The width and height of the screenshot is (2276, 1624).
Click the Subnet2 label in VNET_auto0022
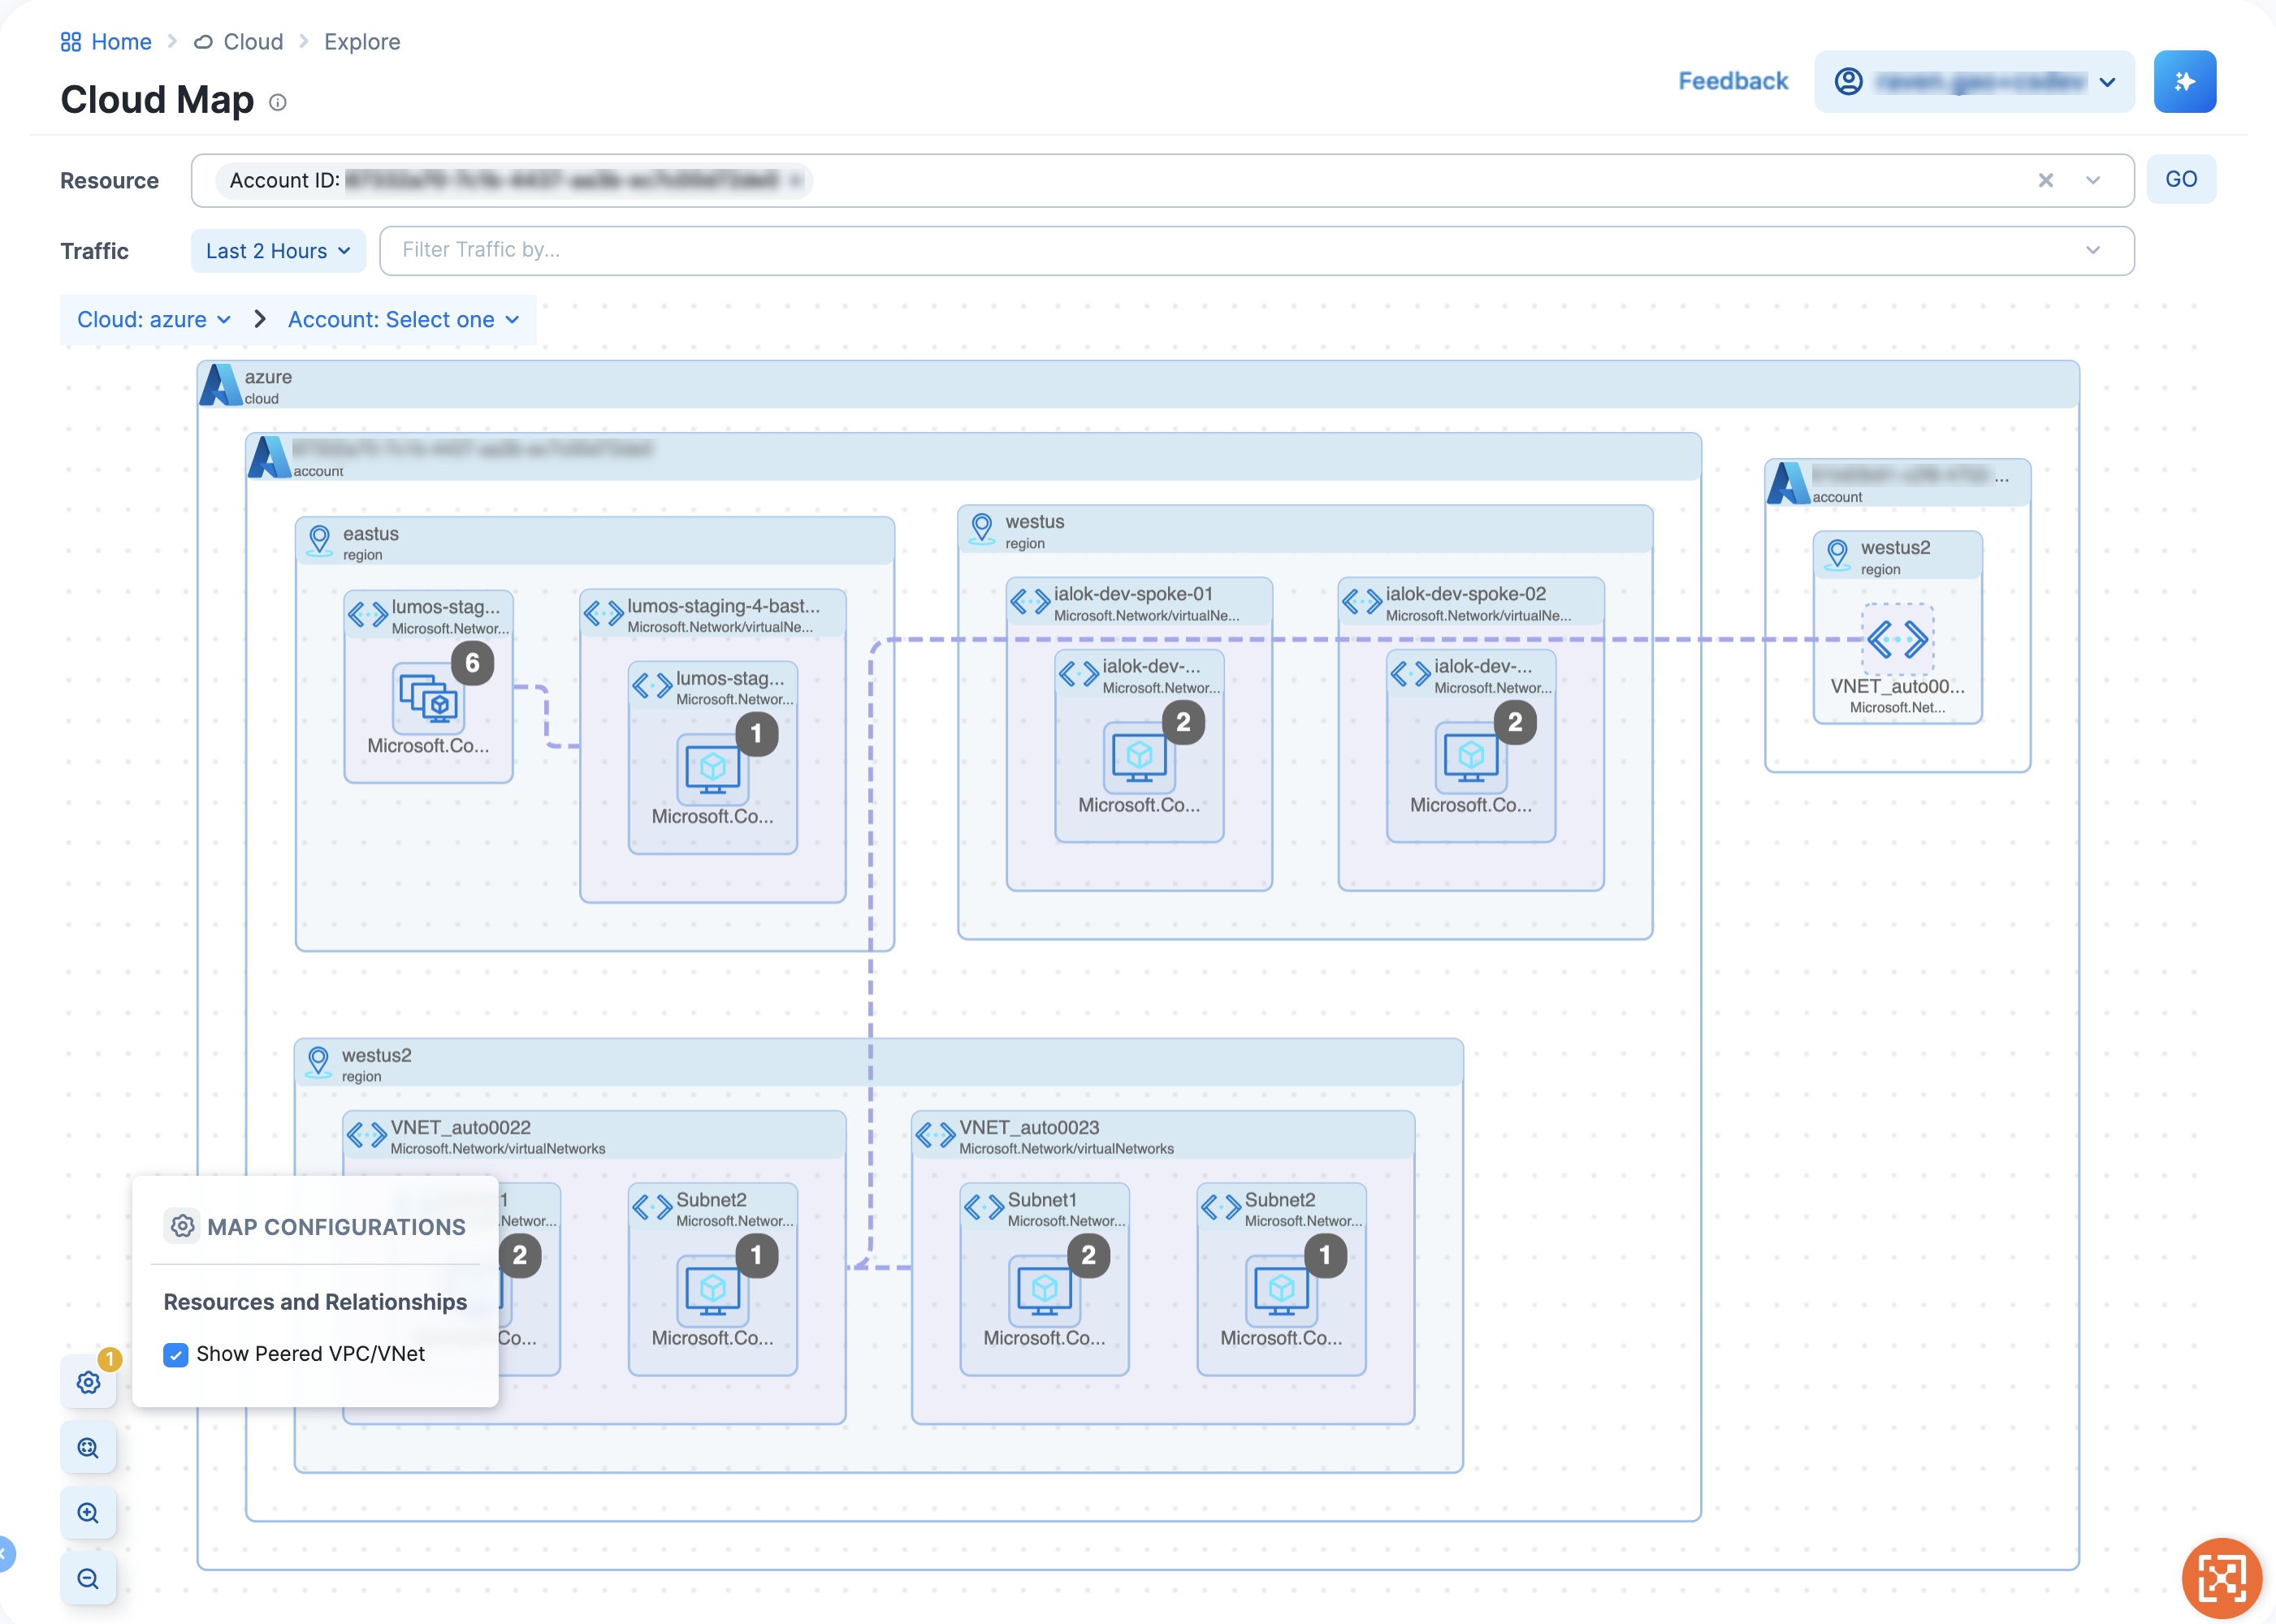pyautogui.click(x=712, y=1200)
